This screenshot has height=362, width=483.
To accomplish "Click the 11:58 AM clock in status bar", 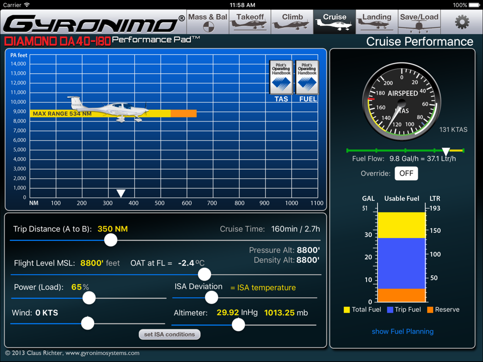I will coord(243,5).
